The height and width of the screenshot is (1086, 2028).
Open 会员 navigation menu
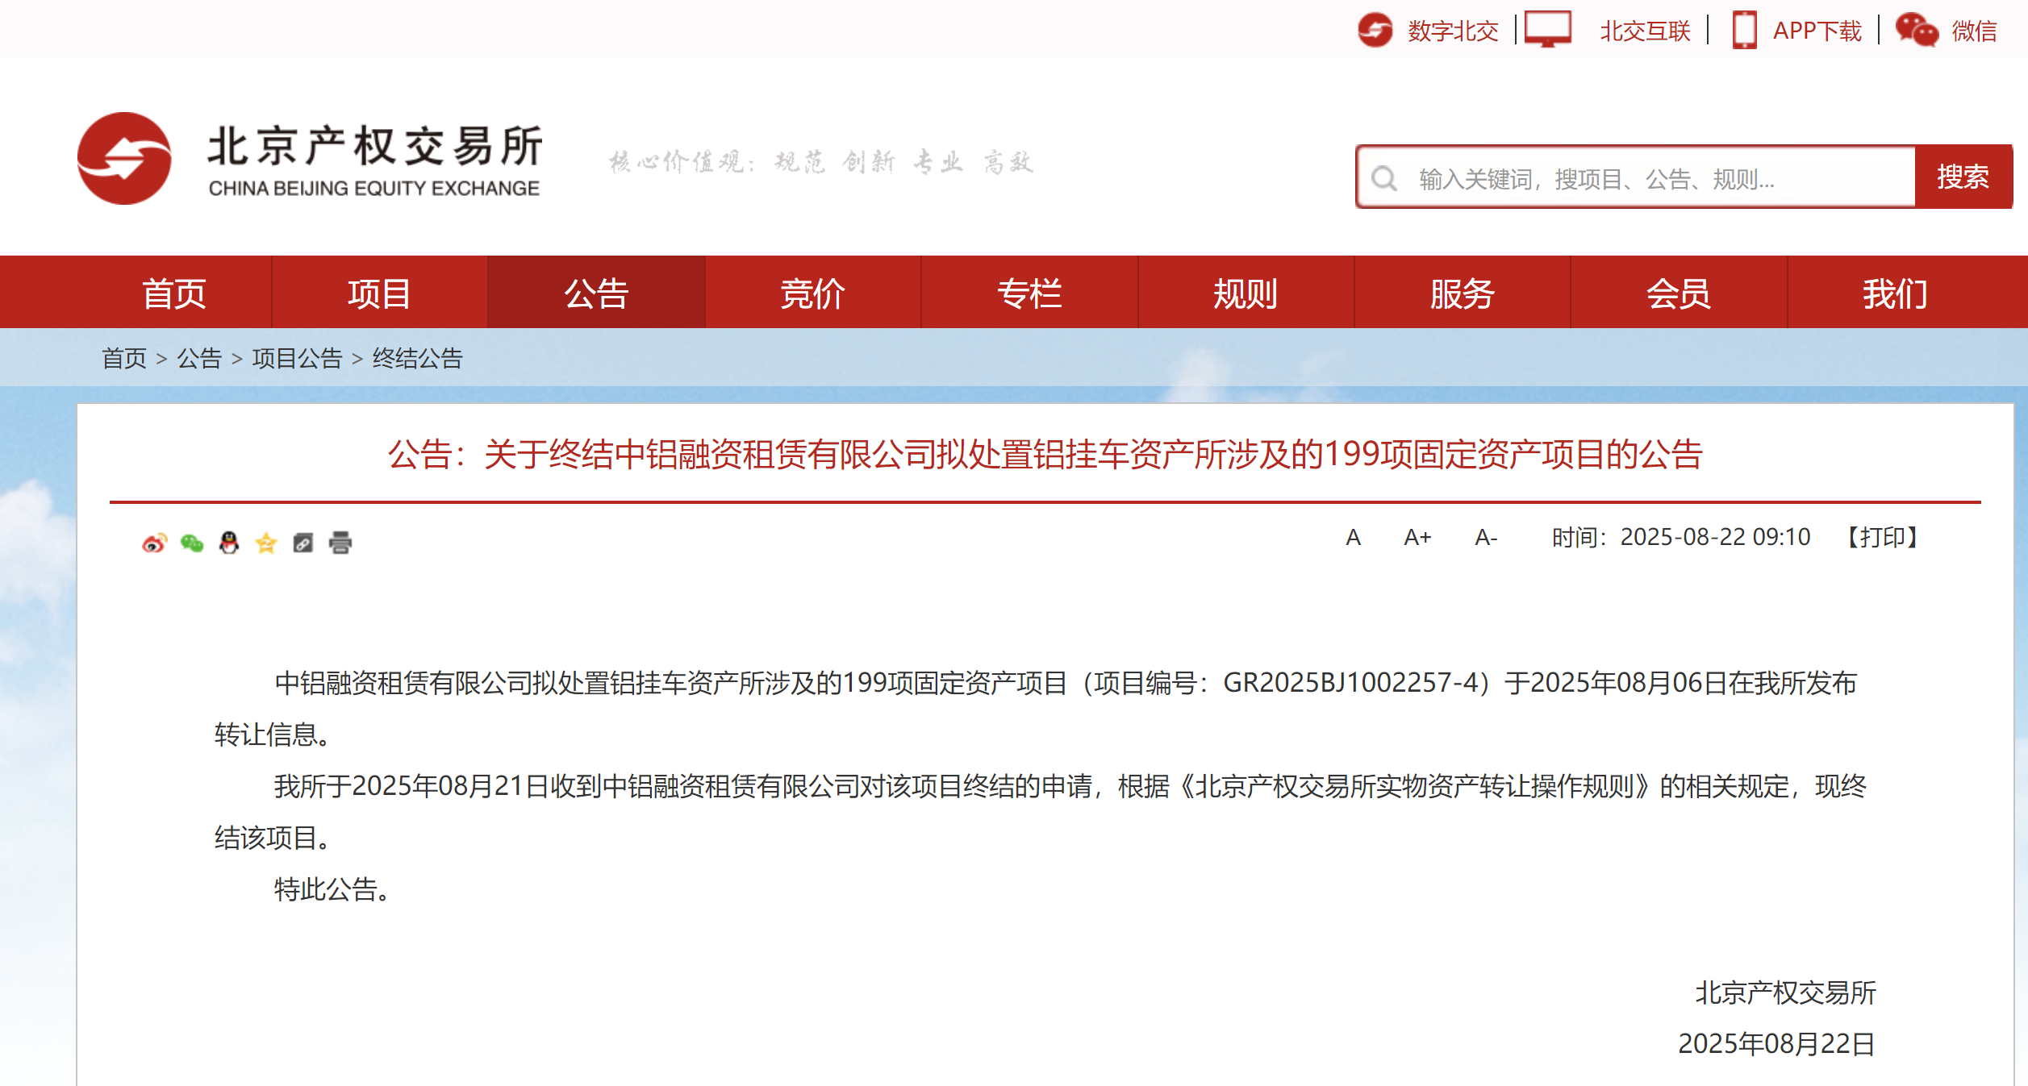point(1679,293)
